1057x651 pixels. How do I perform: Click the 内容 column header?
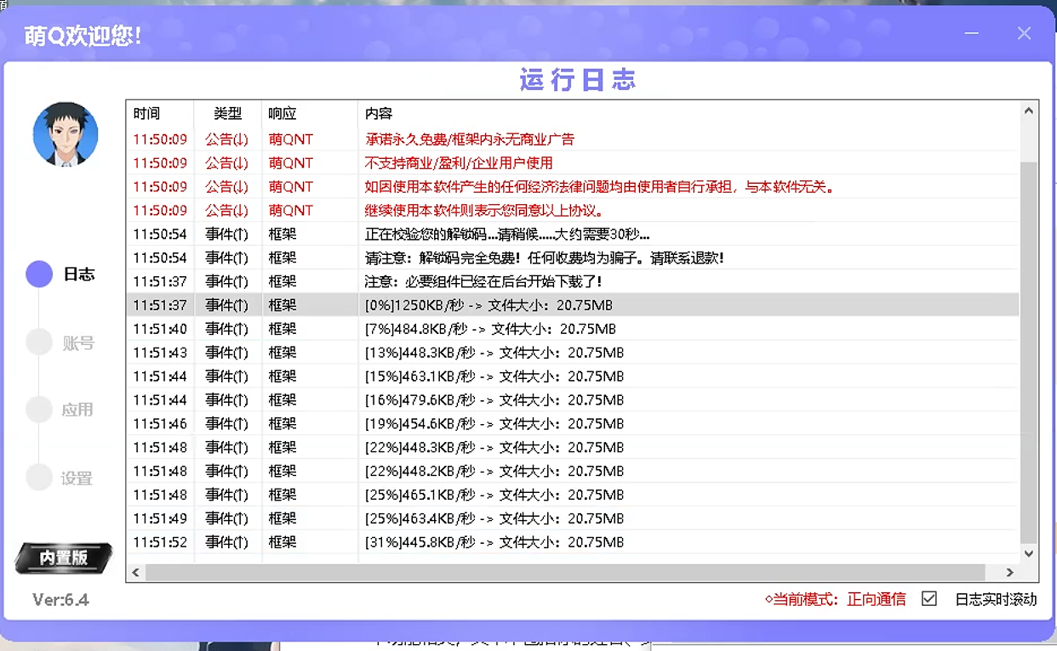pyautogui.click(x=379, y=113)
